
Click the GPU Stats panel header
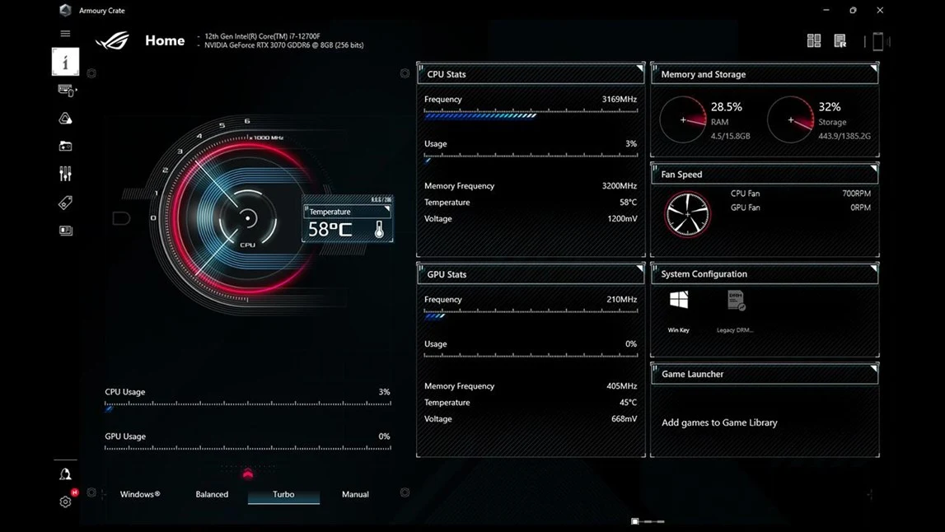(x=531, y=273)
